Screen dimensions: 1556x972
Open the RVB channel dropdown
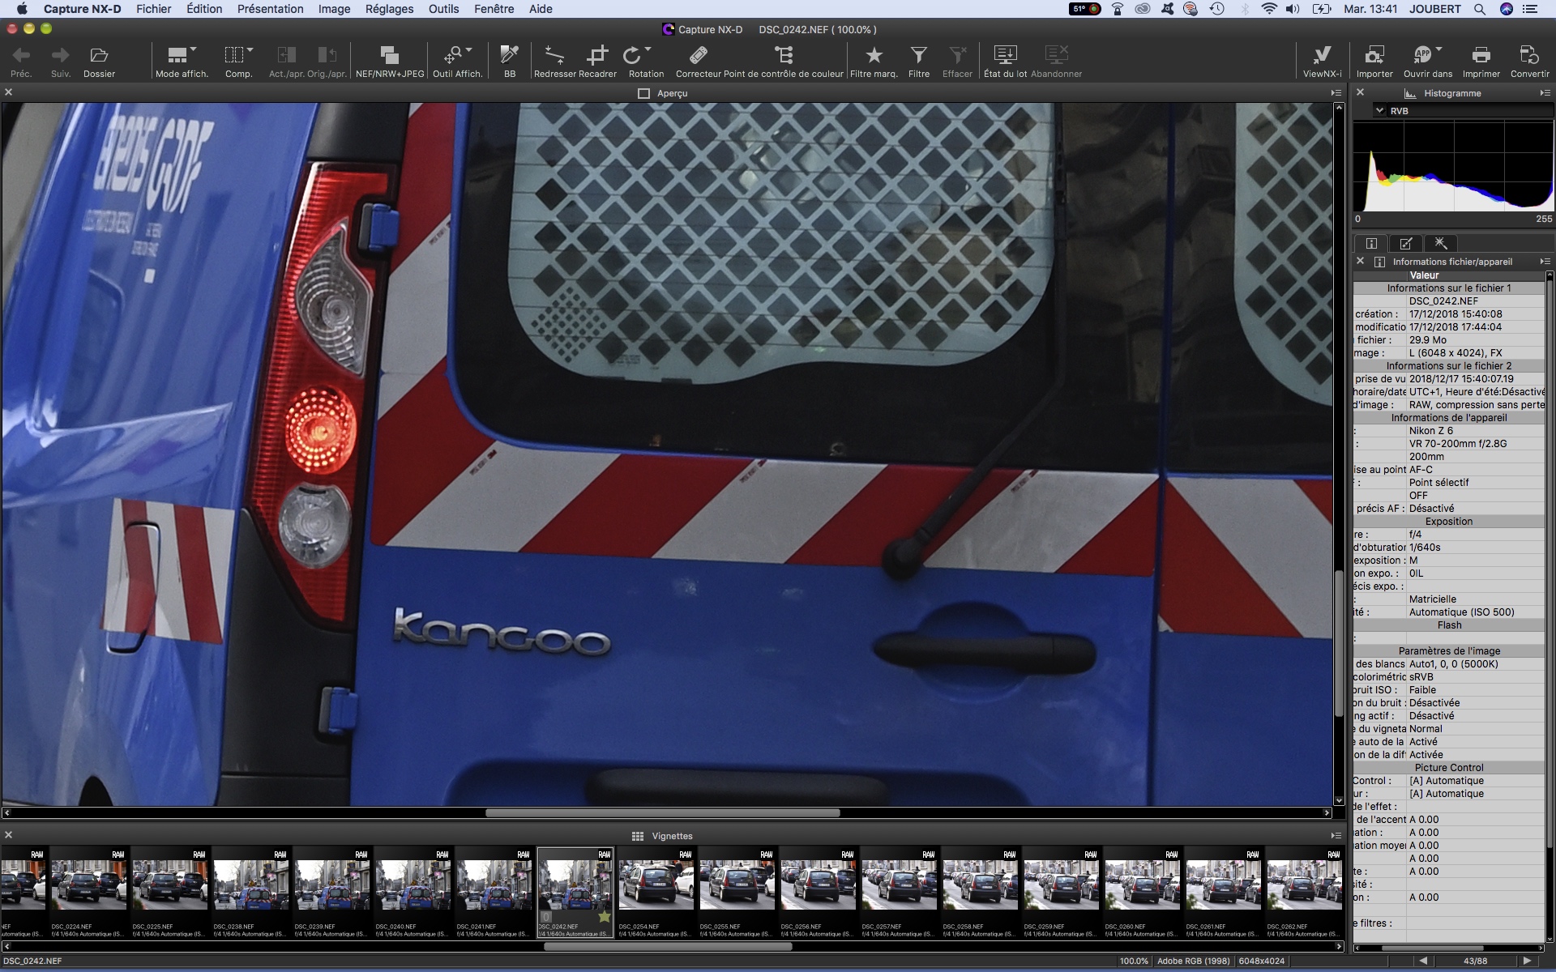pos(1379,111)
